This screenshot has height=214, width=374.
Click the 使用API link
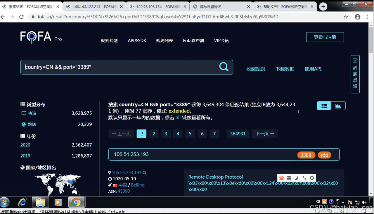313,69
